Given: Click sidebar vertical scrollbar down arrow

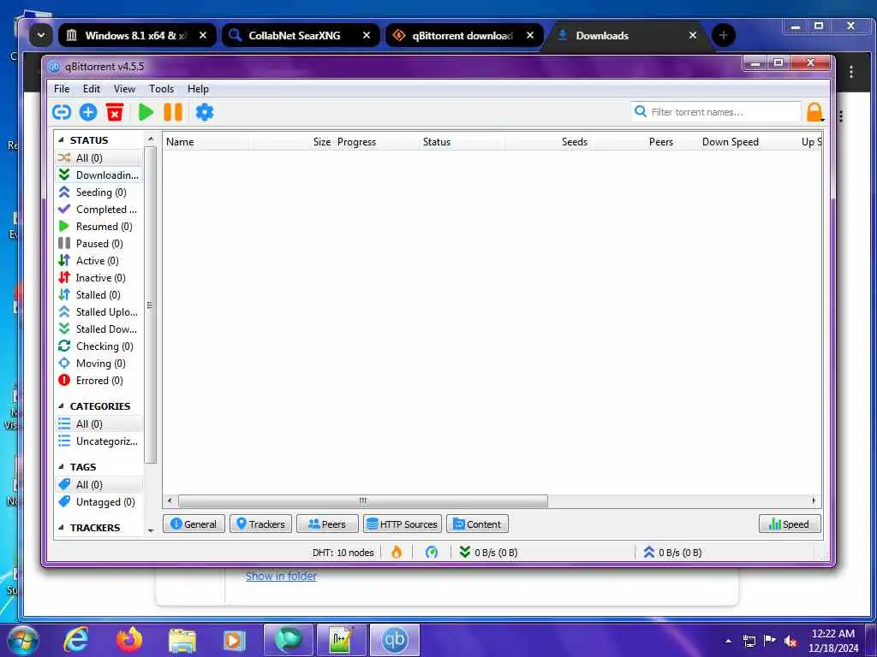Looking at the screenshot, I should 151,530.
